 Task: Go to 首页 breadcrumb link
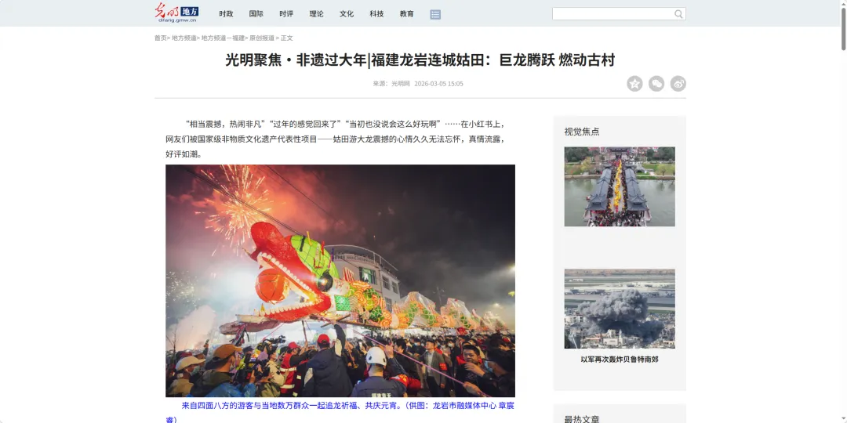[161, 38]
